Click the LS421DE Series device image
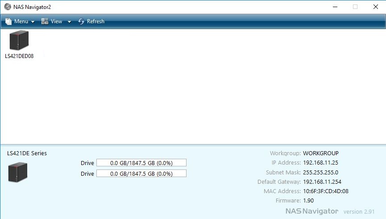Viewport: 386px width, 219px height. coord(18,172)
